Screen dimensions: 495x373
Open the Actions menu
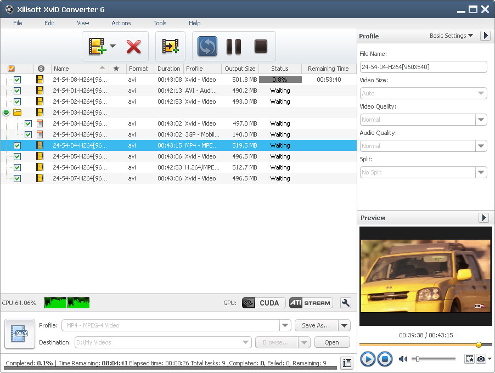coord(121,23)
